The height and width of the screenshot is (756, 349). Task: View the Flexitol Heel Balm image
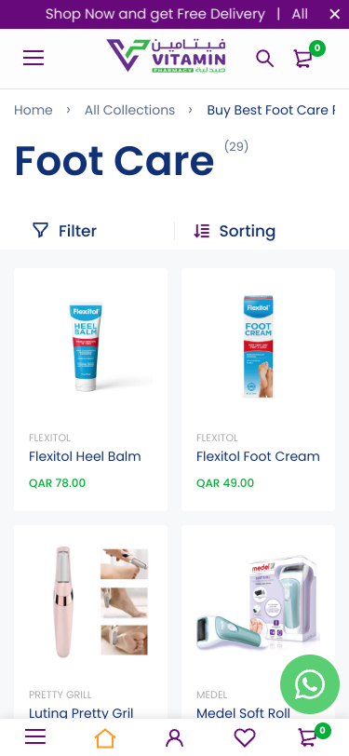[90, 346]
